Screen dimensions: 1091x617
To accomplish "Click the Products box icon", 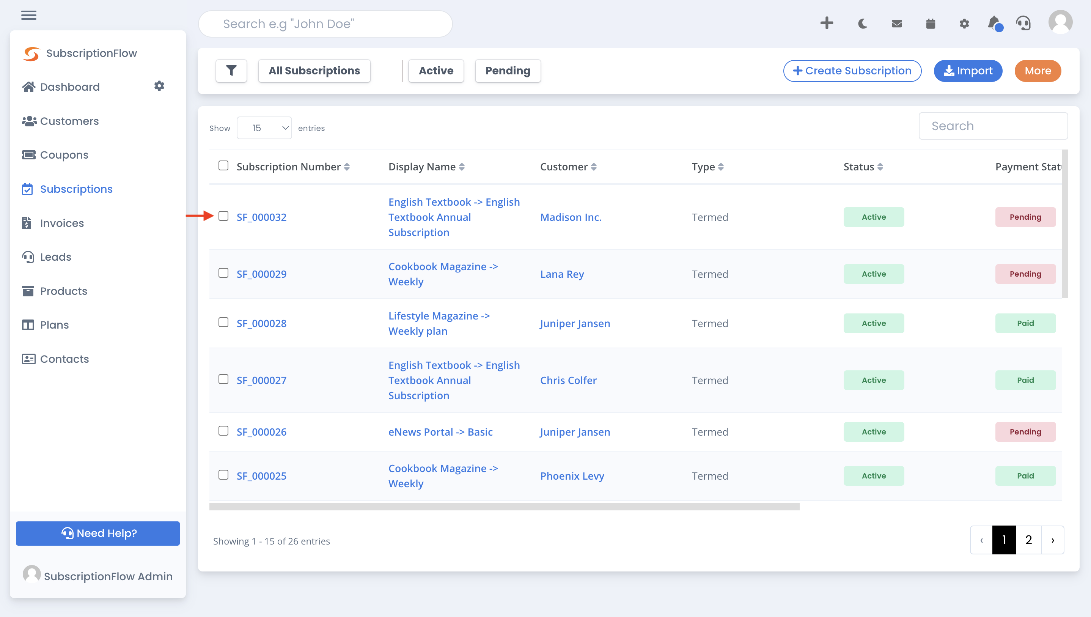I will [x=28, y=291].
